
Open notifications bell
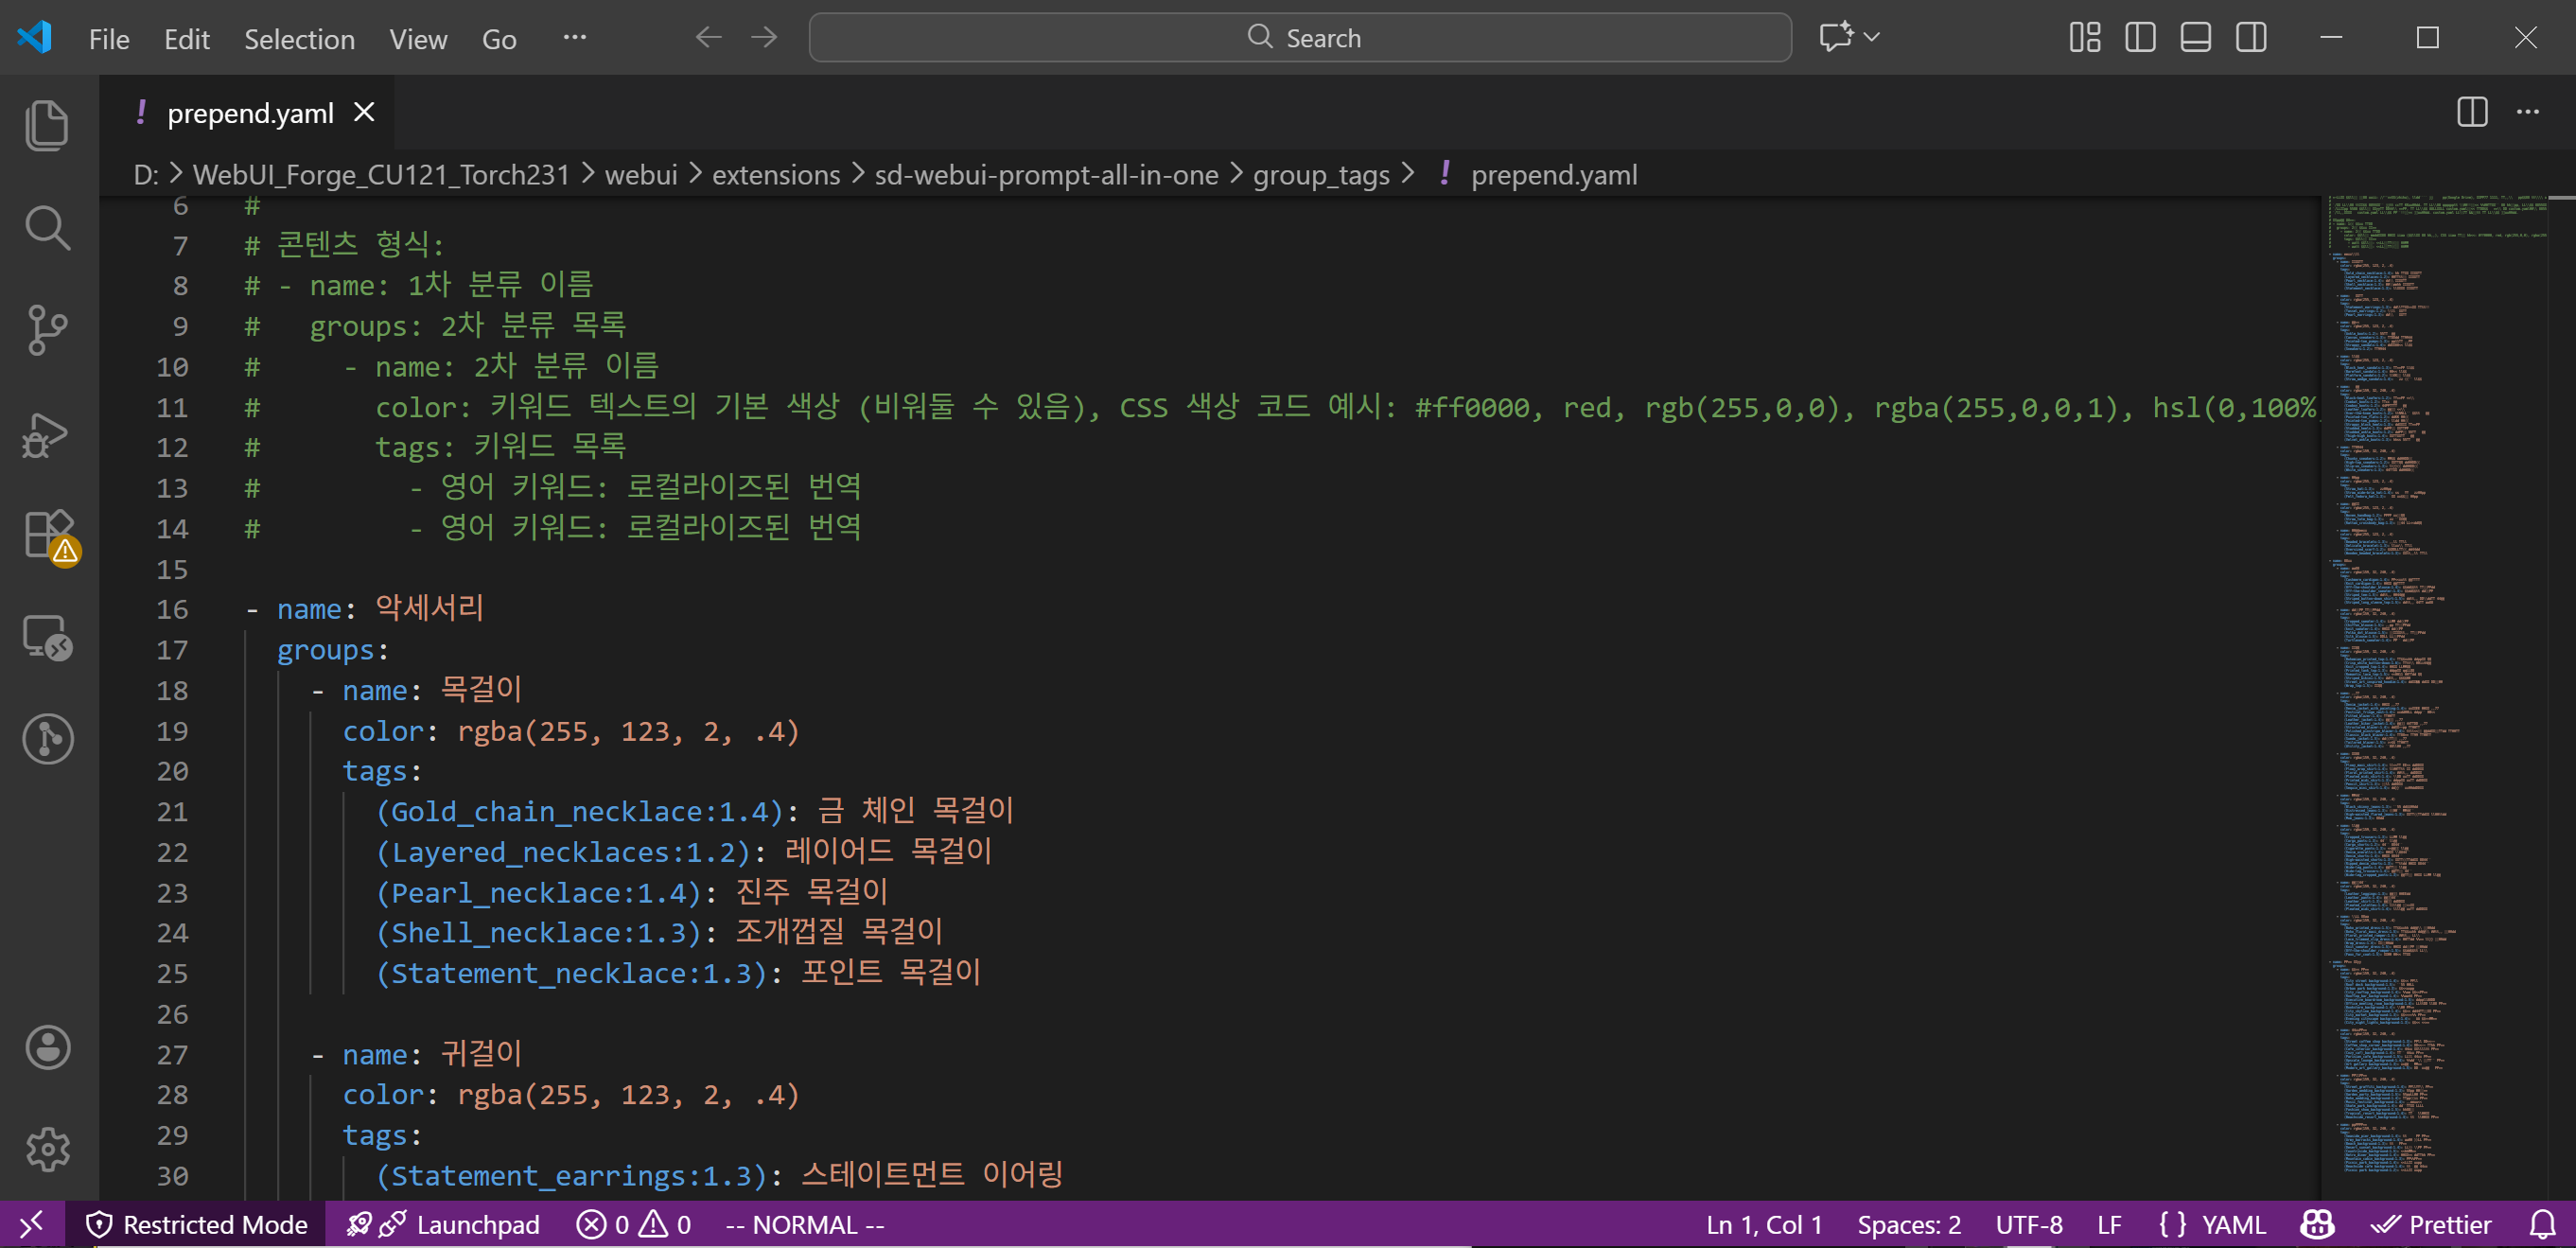click(x=2543, y=1224)
